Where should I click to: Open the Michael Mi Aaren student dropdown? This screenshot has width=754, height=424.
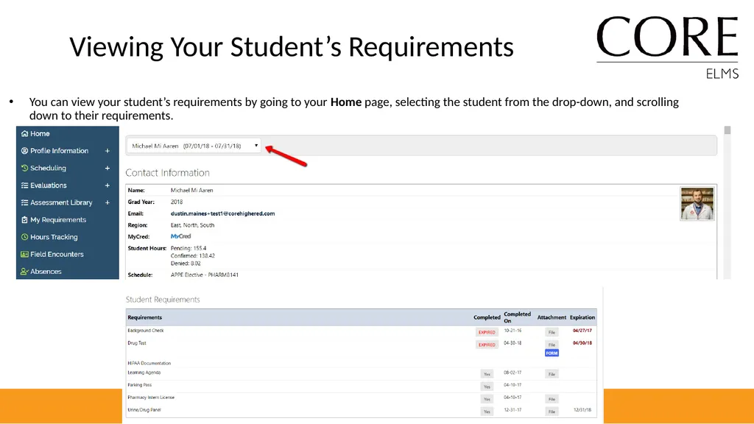(x=194, y=146)
